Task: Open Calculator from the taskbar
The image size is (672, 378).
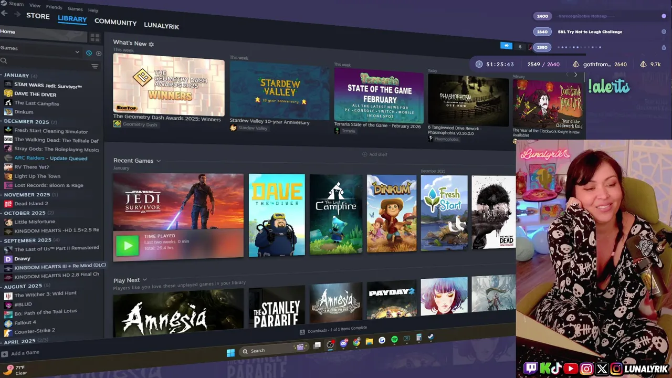Action: click(x=418, y=338)
